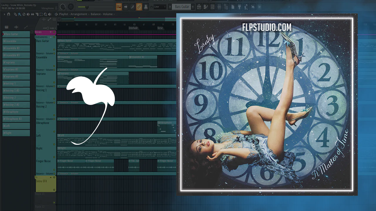This screenshot has width=376, height=211.
Task: Show pattern clips tab in picker panel
Action: pos(6,27)
